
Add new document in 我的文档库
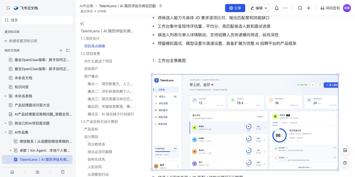pos(61,50)
